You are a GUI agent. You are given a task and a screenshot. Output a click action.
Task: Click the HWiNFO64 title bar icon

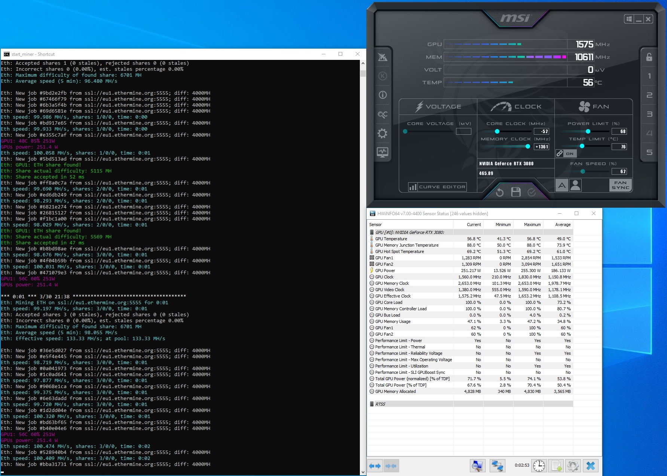pos(373,214)
